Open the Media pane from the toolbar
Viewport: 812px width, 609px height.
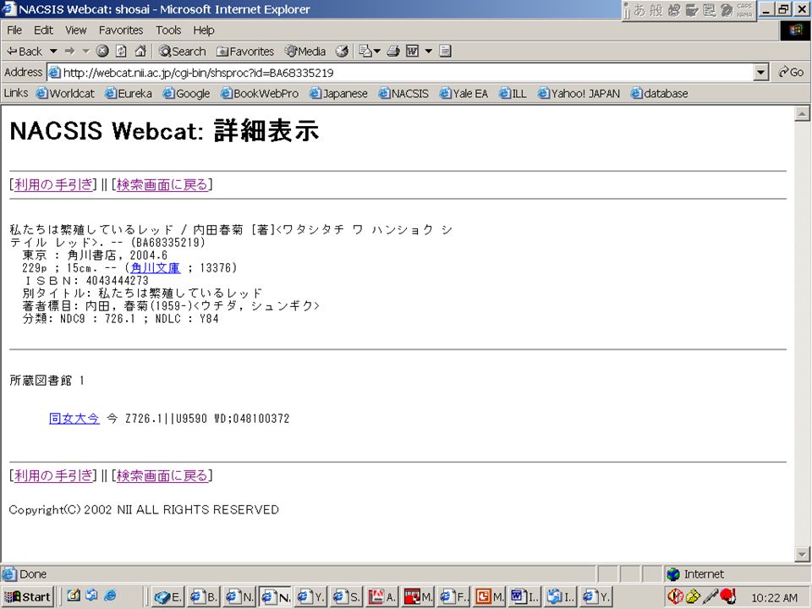pos(305,52)
